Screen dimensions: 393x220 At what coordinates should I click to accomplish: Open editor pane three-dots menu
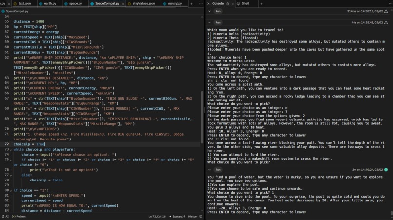[201, 4]
